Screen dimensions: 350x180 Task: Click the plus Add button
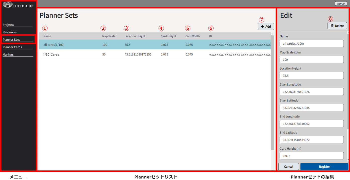(x=266, y=27)
